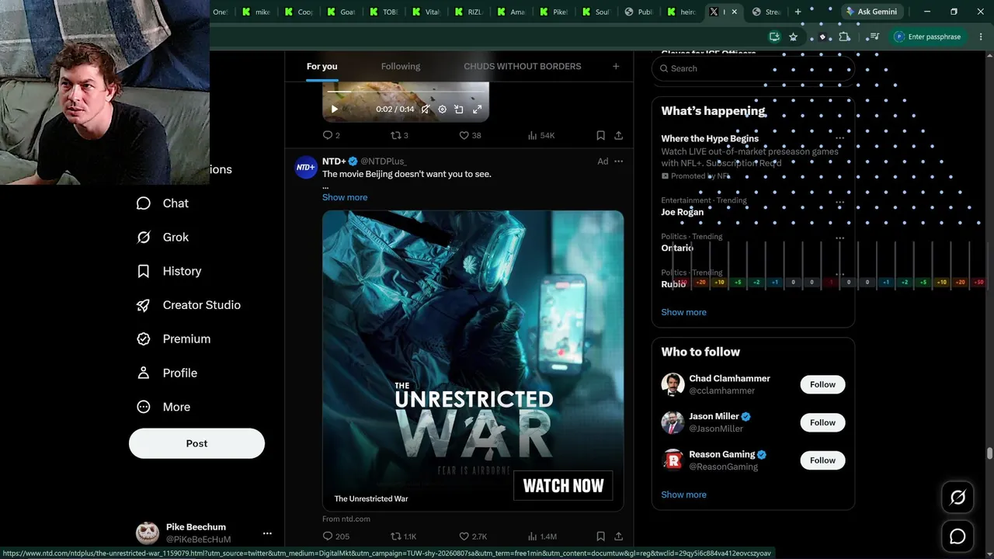The width and height of the screenshot is (994, 559).
Task: Unmute the video player
Action: click(x=425, y=109)
